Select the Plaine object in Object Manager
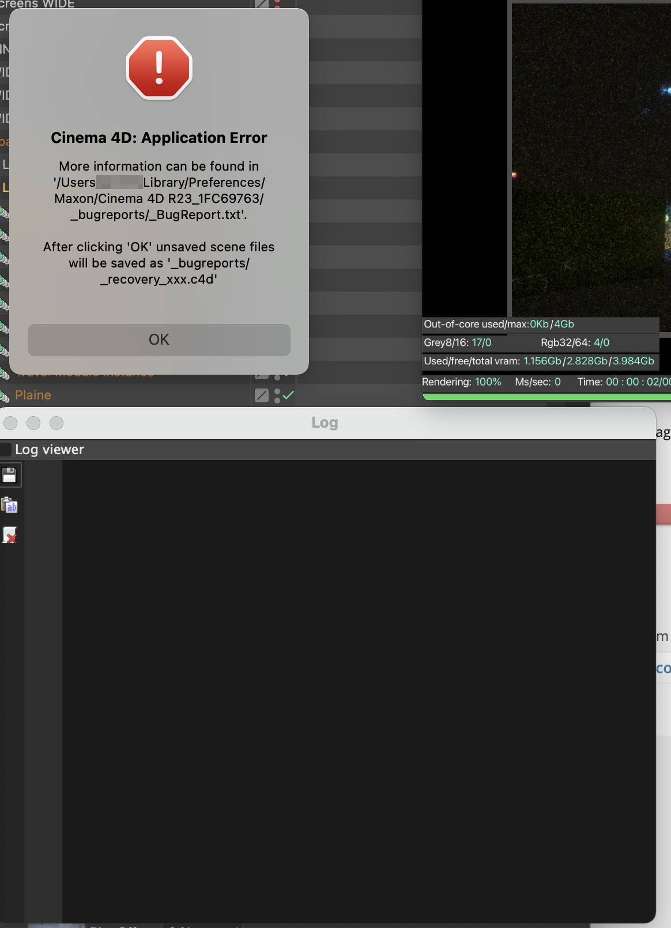Image resolution: width=671 pixels, height=928 pixels. click(x=33, y=395)
